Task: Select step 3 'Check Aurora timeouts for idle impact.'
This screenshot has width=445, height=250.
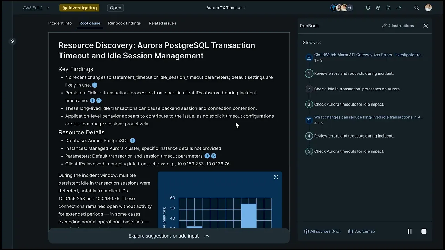Action: click(349, 104)
